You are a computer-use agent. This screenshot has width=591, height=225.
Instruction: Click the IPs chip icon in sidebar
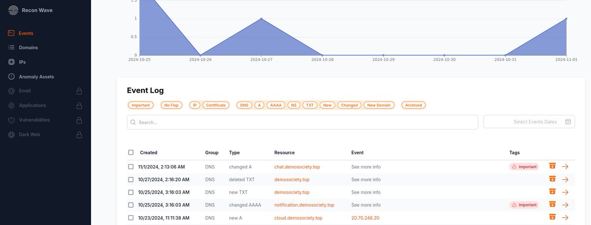pos(11,62)
